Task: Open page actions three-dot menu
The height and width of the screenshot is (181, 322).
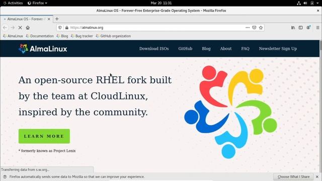Action: tap(248, 28)
